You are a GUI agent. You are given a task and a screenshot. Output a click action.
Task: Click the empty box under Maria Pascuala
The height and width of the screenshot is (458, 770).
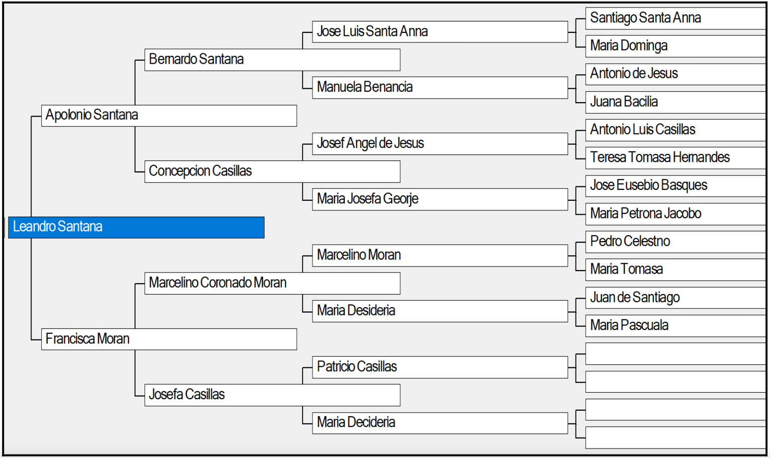(x=676, y=353)
